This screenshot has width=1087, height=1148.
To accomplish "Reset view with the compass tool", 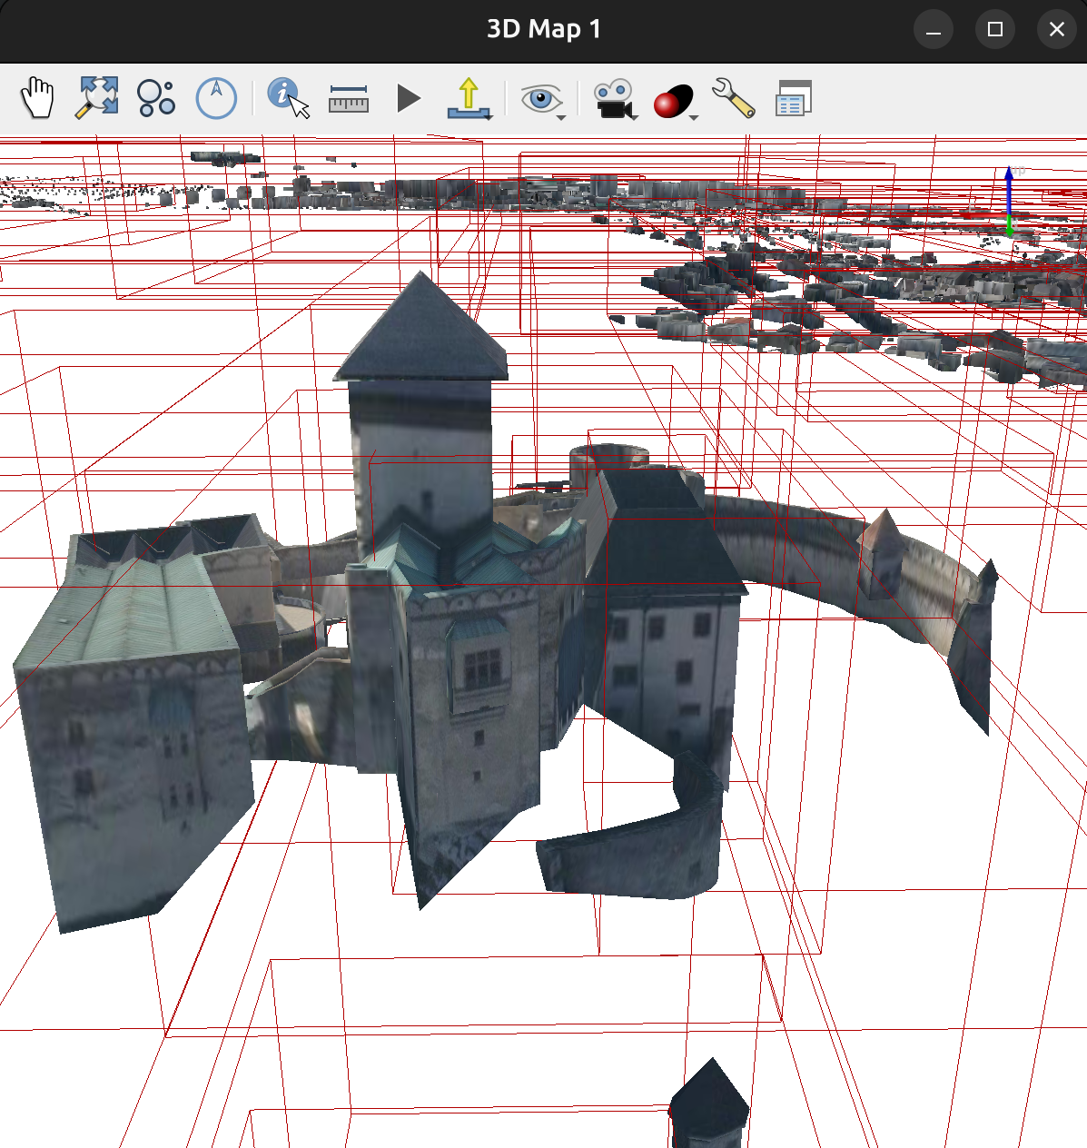I will point(215,97).
